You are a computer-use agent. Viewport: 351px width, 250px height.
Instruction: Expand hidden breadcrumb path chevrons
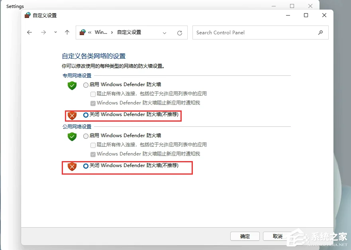90,32
